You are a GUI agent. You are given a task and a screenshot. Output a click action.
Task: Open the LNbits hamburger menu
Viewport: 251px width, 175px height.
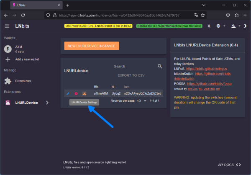point(7,26)
